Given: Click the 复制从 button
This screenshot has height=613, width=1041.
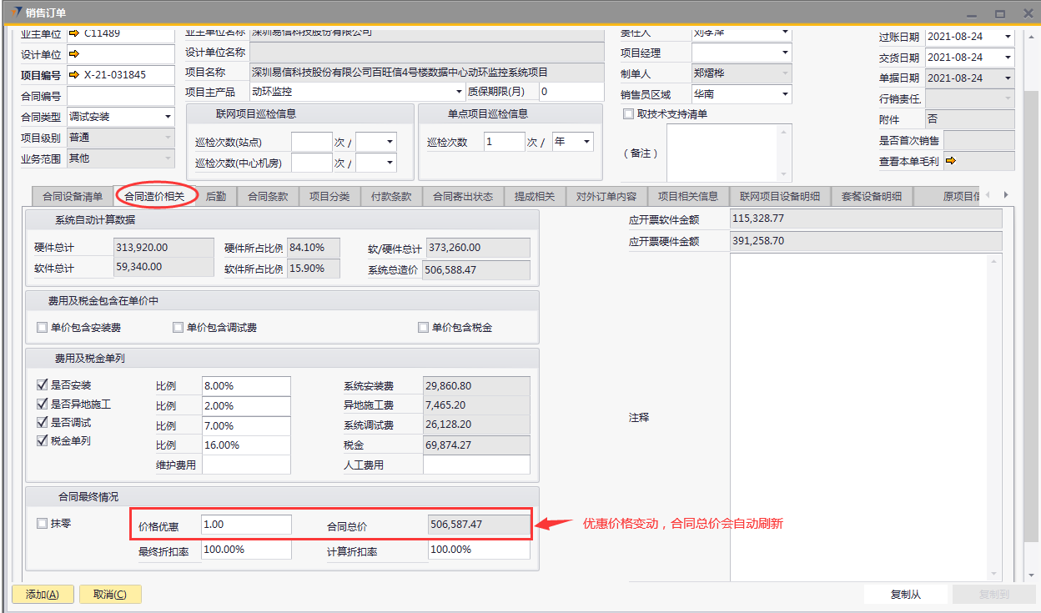Looking at the screenshot, I should point(905,595).
